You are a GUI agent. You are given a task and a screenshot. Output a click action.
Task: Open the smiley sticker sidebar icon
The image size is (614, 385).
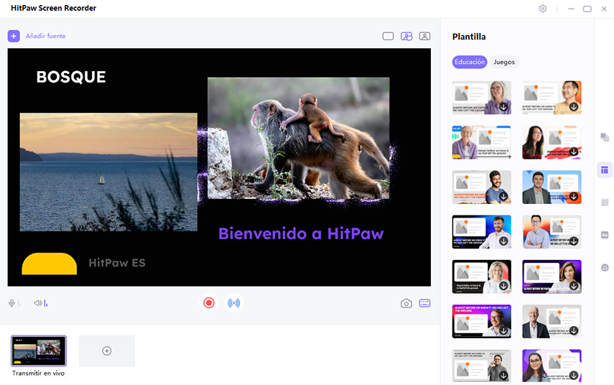pos(605,267)
